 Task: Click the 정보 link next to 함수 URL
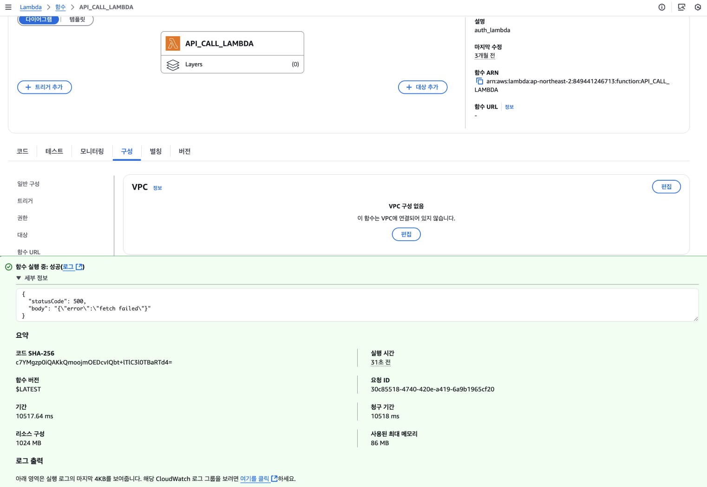[509, 107]
